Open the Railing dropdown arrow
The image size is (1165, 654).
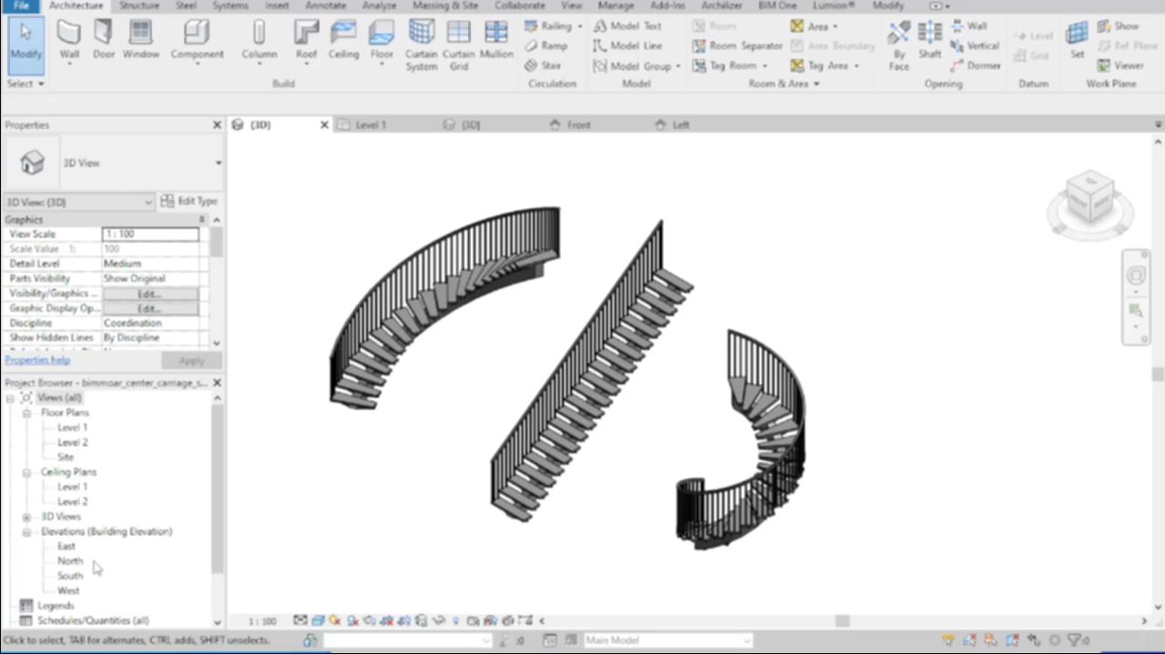(579, 26)
